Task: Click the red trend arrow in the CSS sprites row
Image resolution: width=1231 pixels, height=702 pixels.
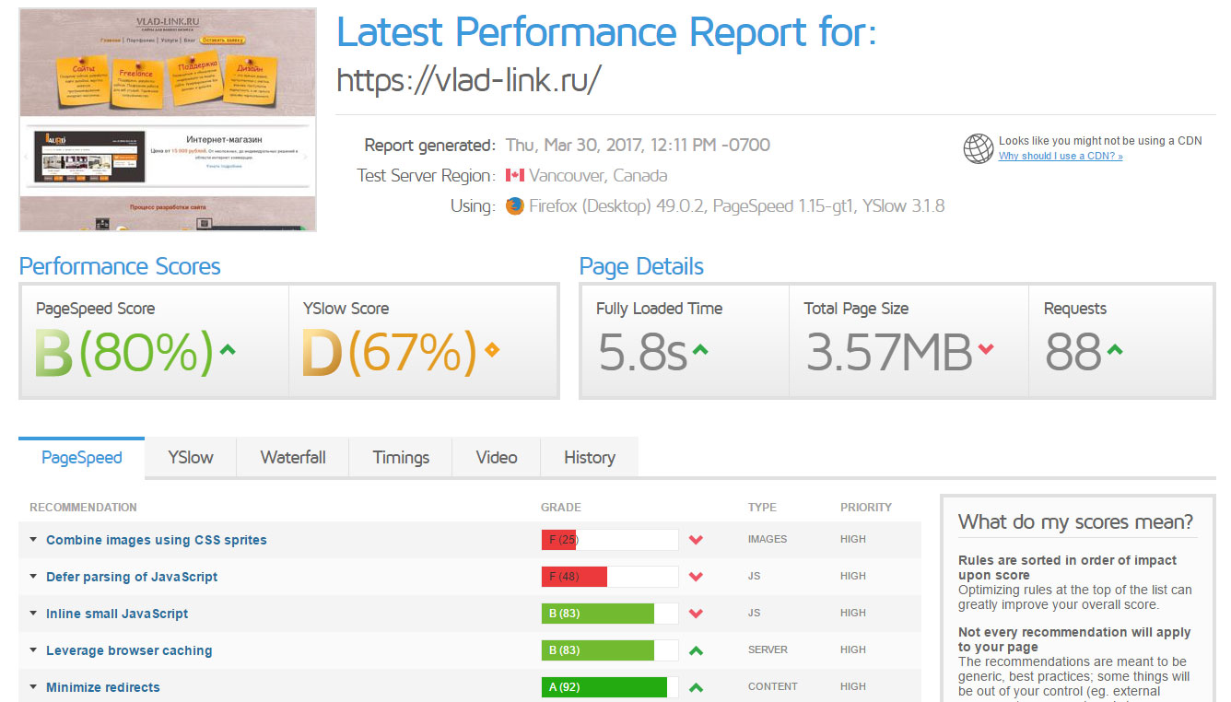Action: coord(696,540)
